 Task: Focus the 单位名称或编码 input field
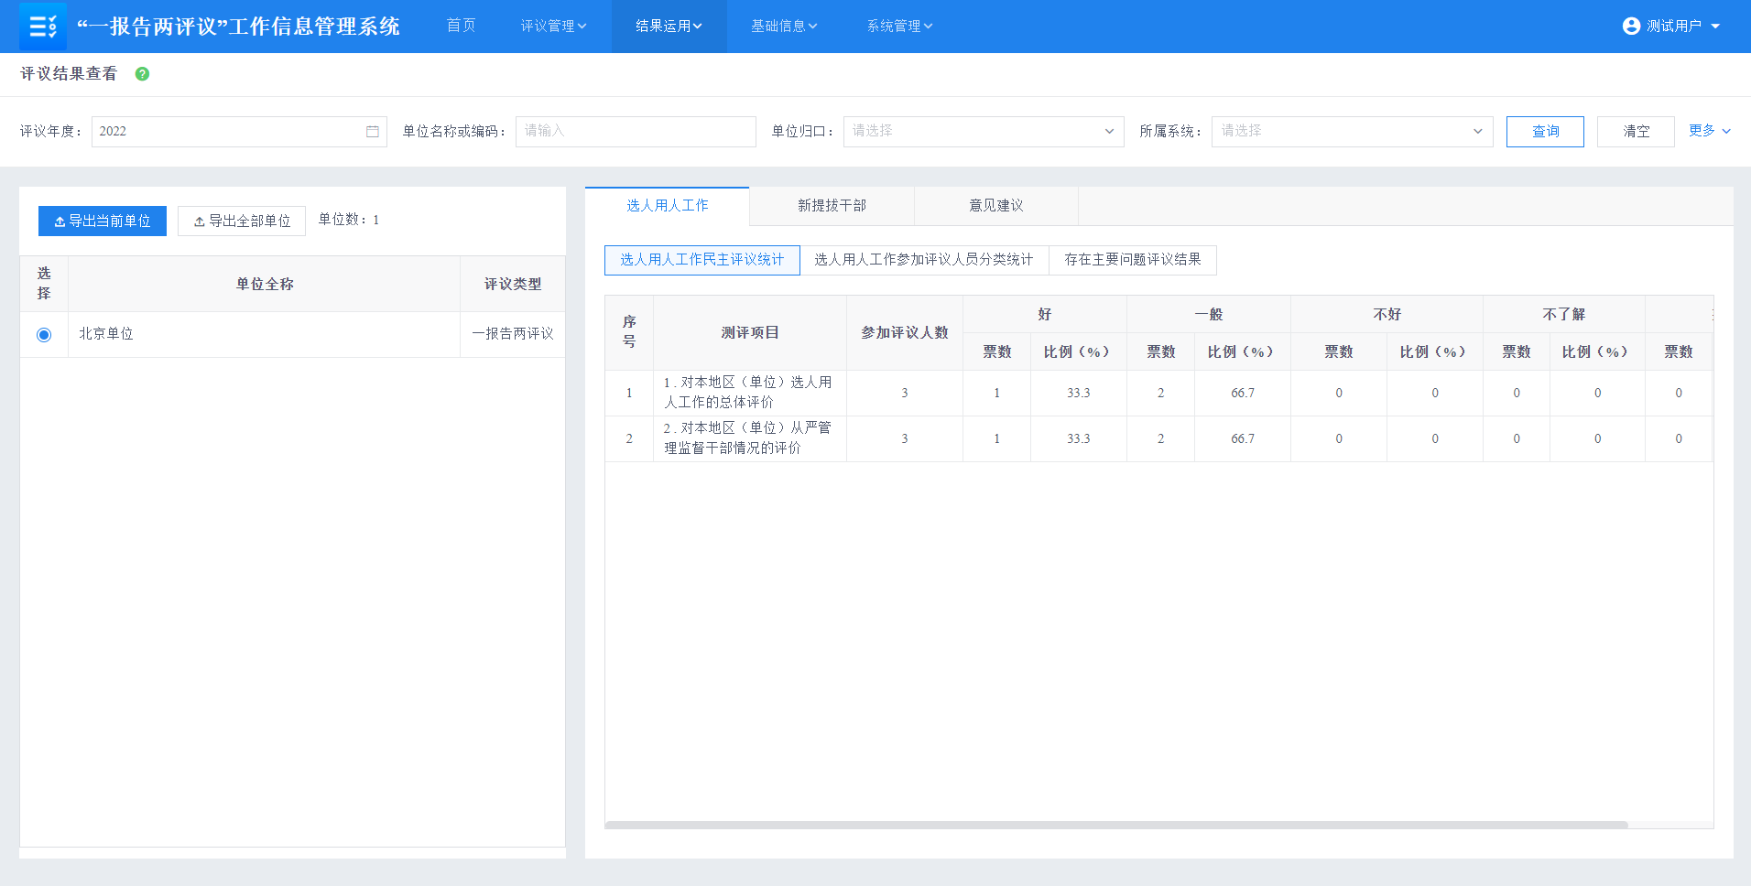[636, 132]
